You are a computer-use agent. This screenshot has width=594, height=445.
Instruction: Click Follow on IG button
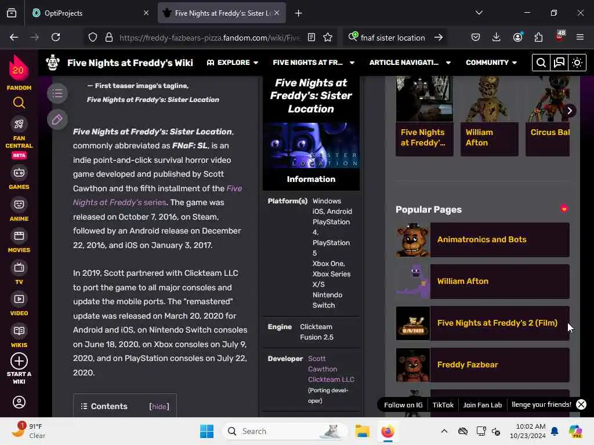click(403, 405)
